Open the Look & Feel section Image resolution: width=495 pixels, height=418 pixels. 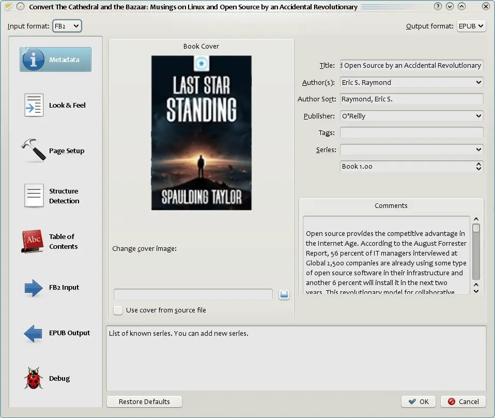tap(56, 106)
